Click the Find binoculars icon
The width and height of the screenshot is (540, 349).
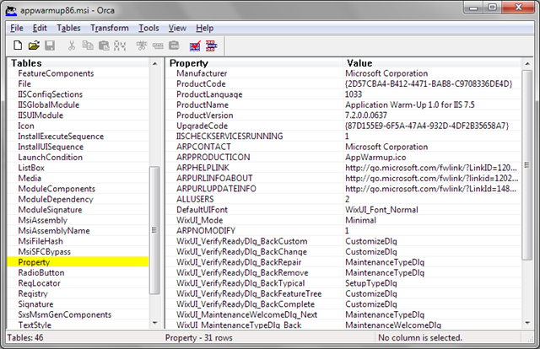pyautogui.click(x=120, y=46)
